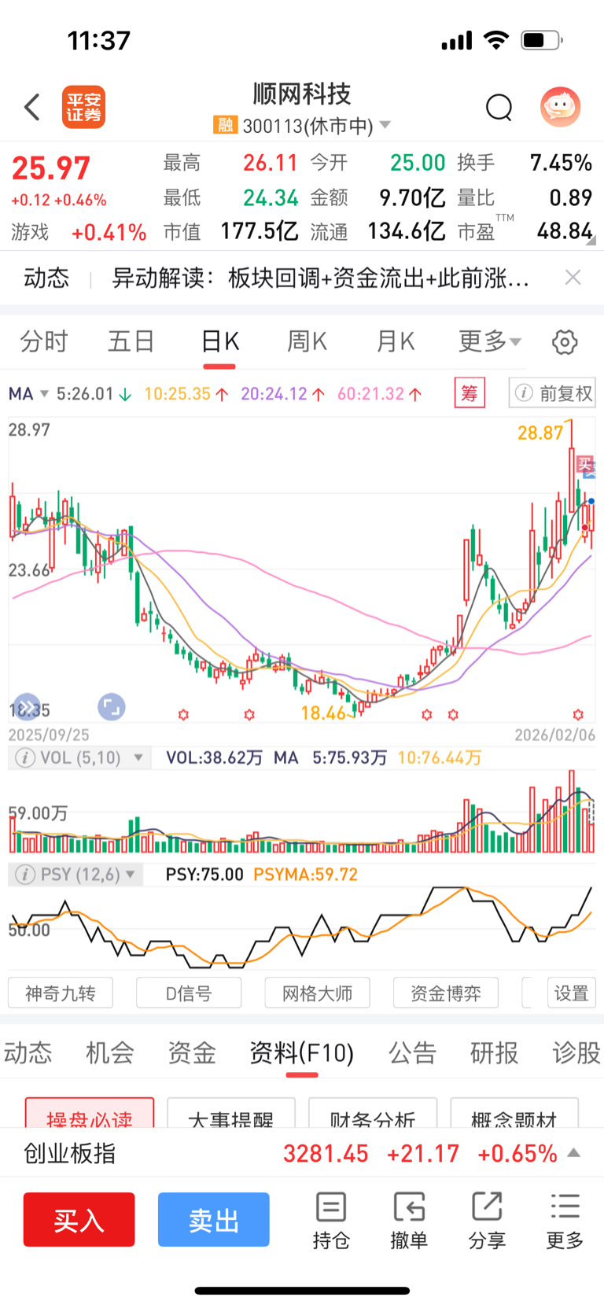Image resolution: width=604 pixels, height=1308 pixels.
Task: Select the 资料(F10) tab
Action: pyautogui.click(x=302, y=1052)
